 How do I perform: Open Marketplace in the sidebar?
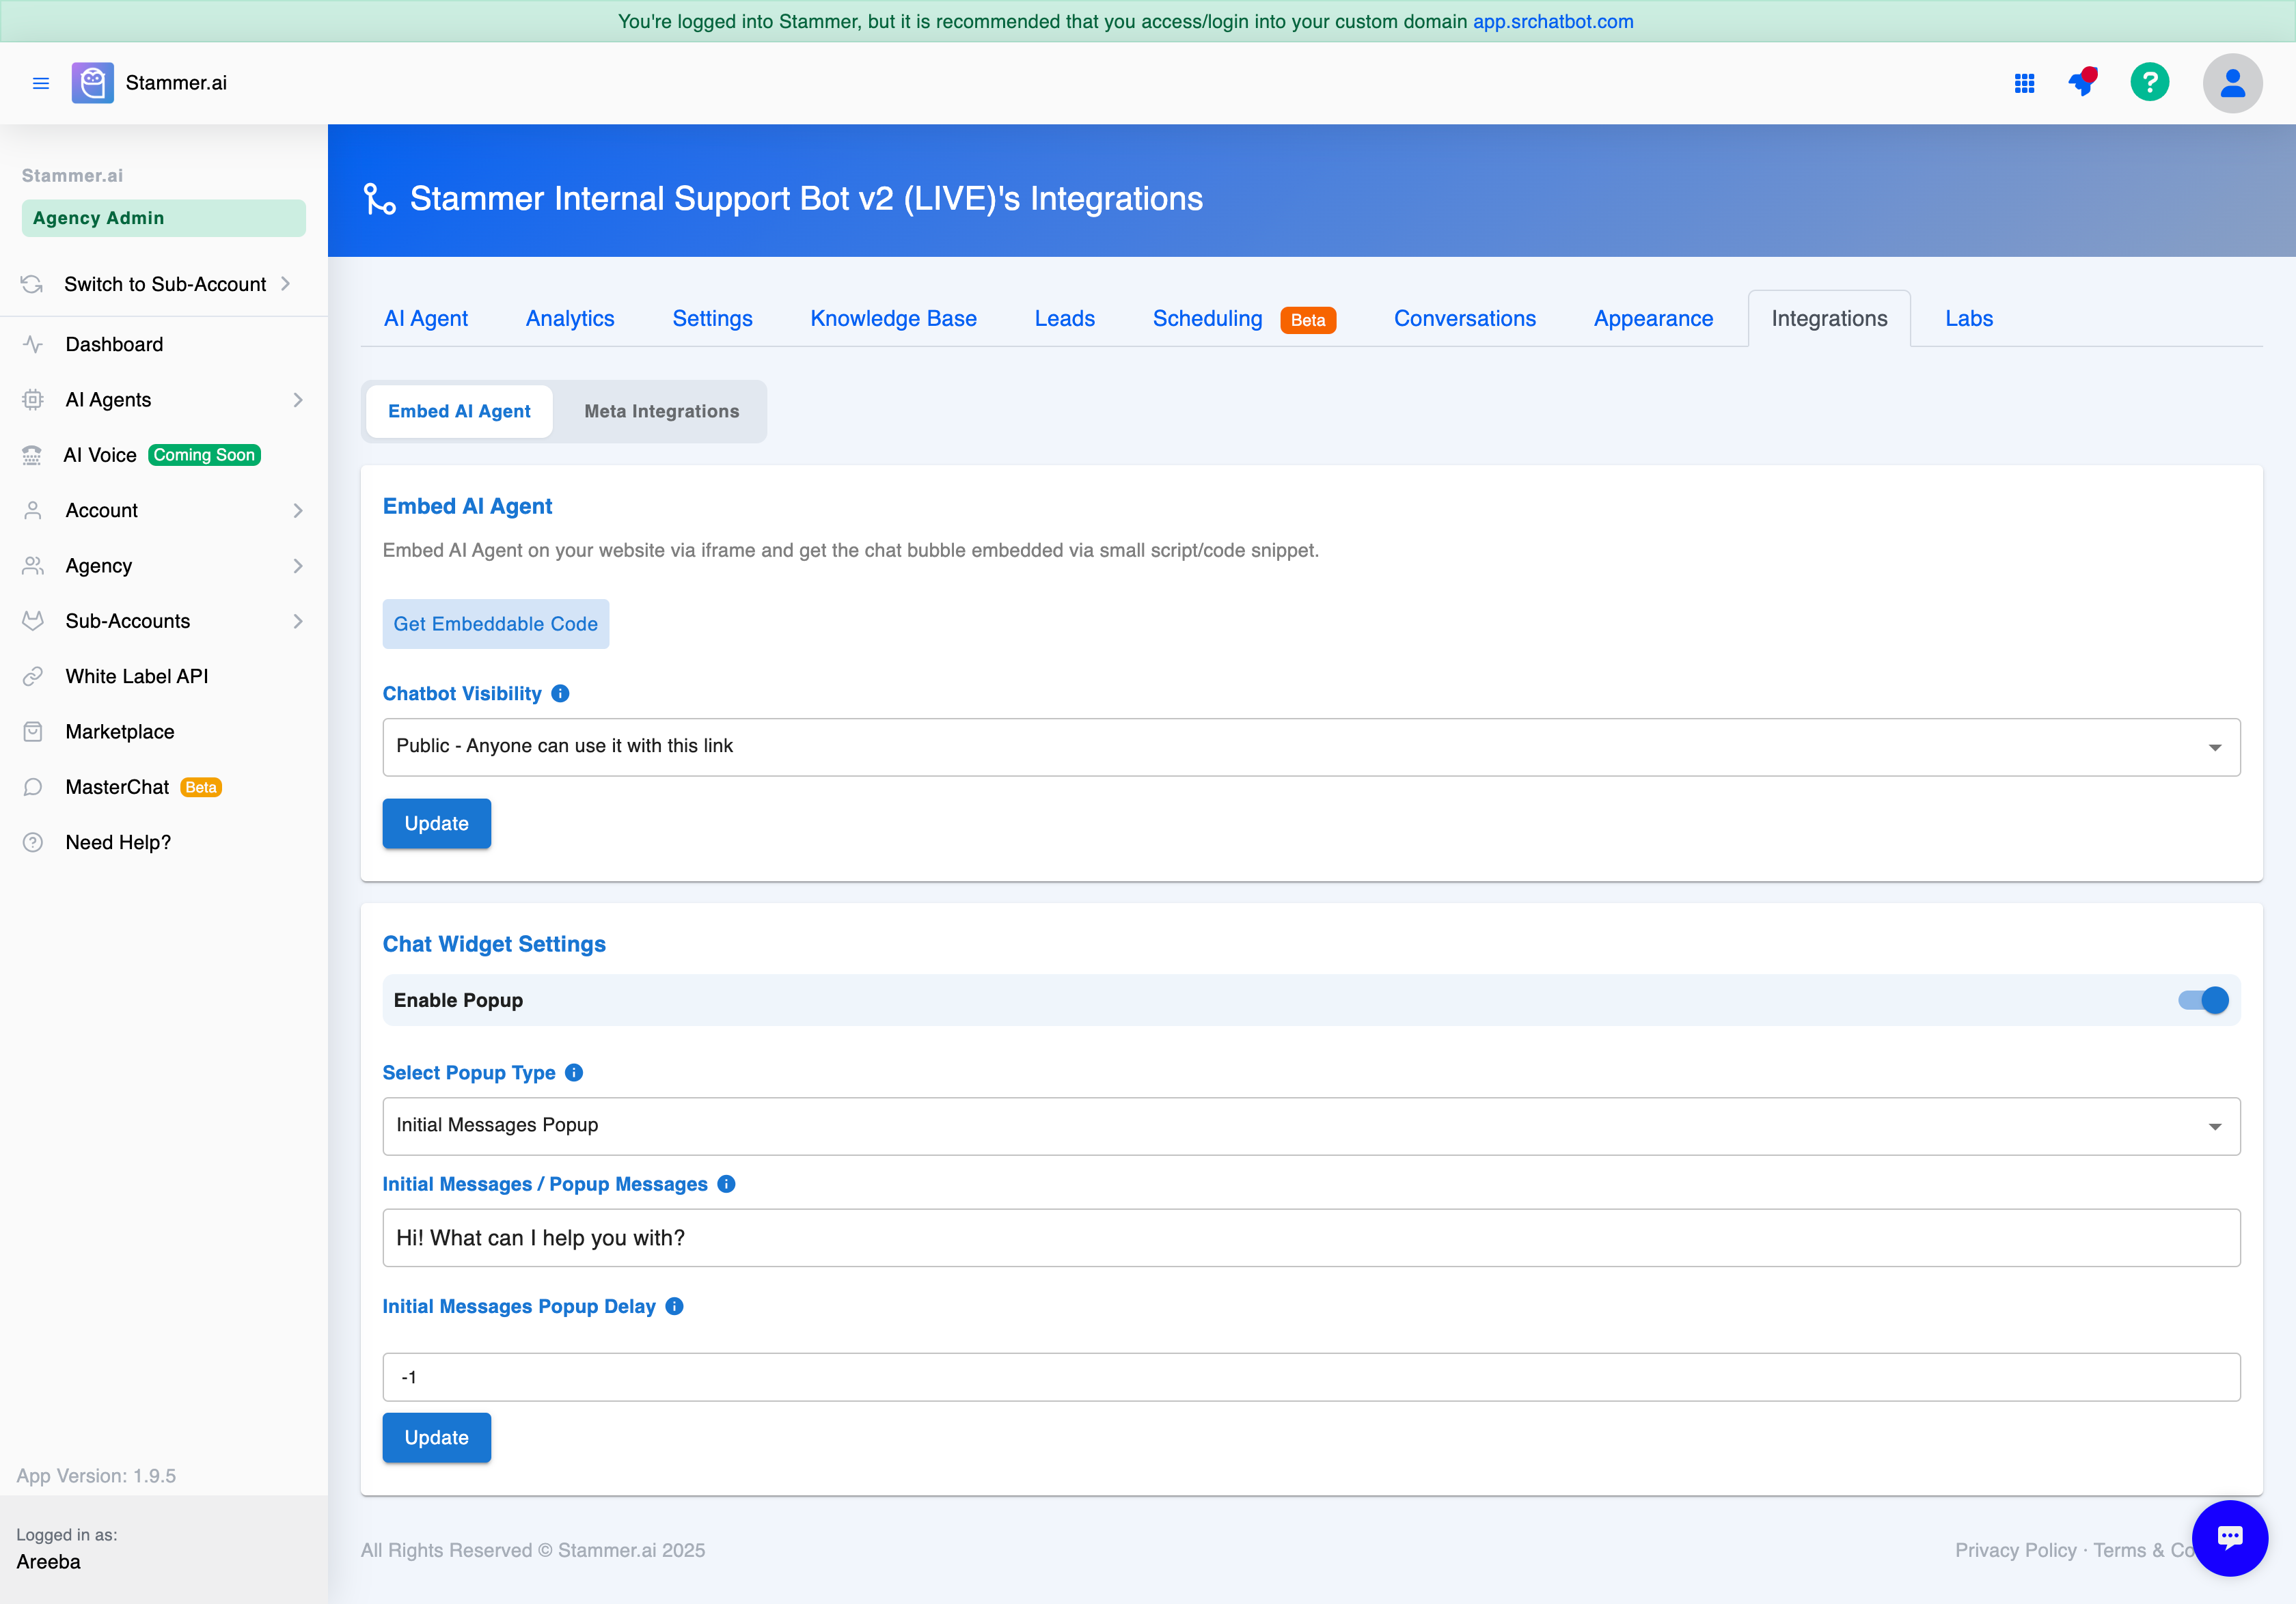click(x=120, y=732)
